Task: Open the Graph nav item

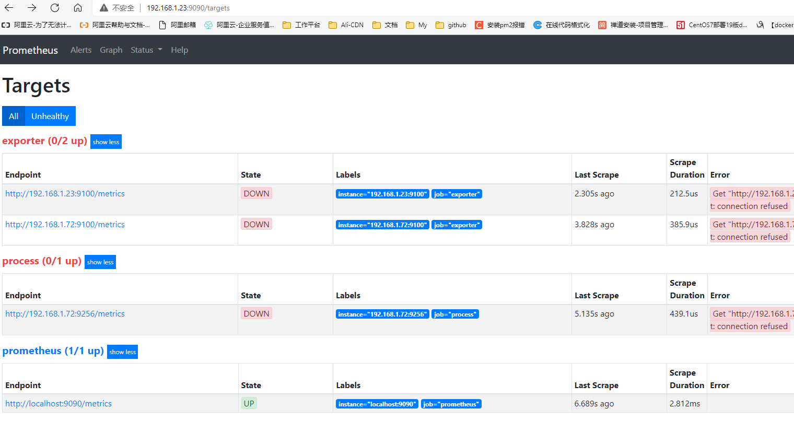Action: coord(111,50)
